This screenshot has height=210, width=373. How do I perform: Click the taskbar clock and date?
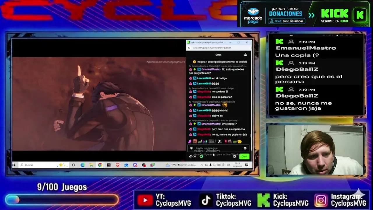238,165
